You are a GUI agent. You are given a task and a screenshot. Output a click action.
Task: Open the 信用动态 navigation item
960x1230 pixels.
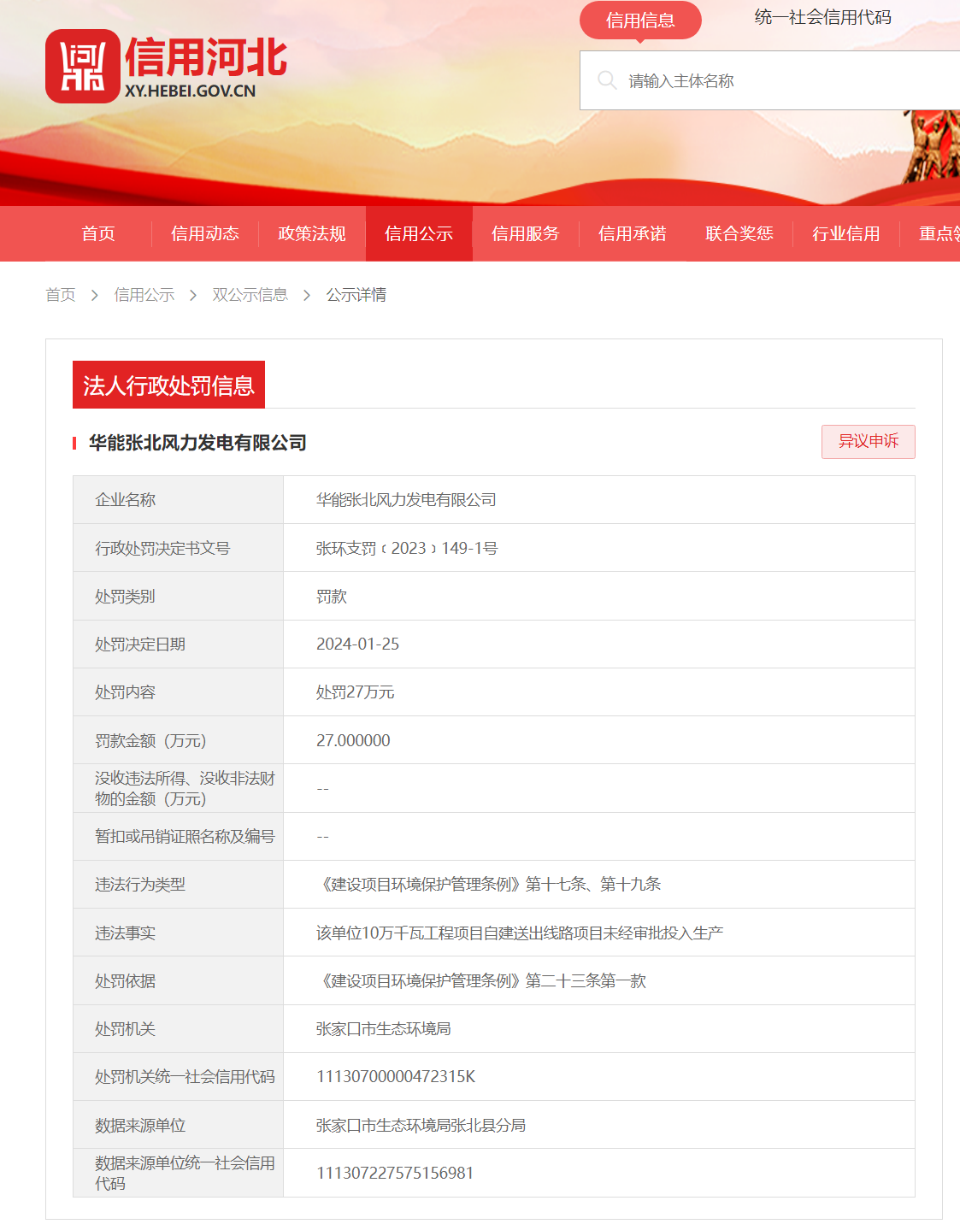[x=205, y=233]
